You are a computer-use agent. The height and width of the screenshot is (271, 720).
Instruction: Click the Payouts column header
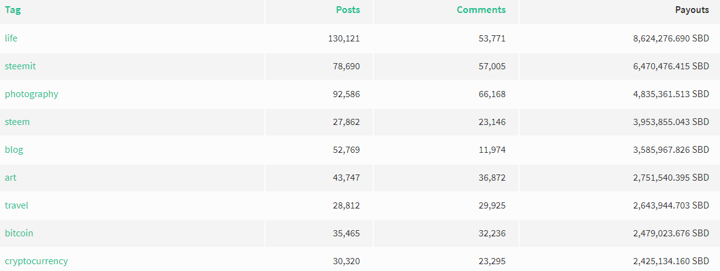692,10
